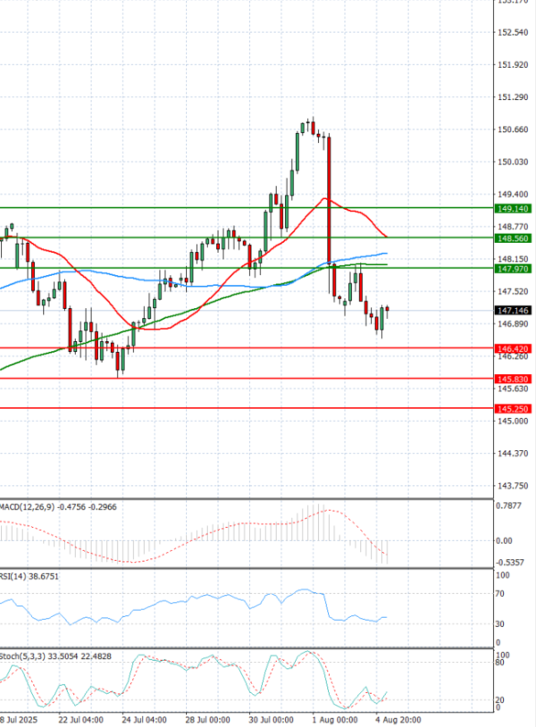The width and height of the screenshot is (536, 727).
Task: Click the 150.030 price axis value
Action: (513, 162)
